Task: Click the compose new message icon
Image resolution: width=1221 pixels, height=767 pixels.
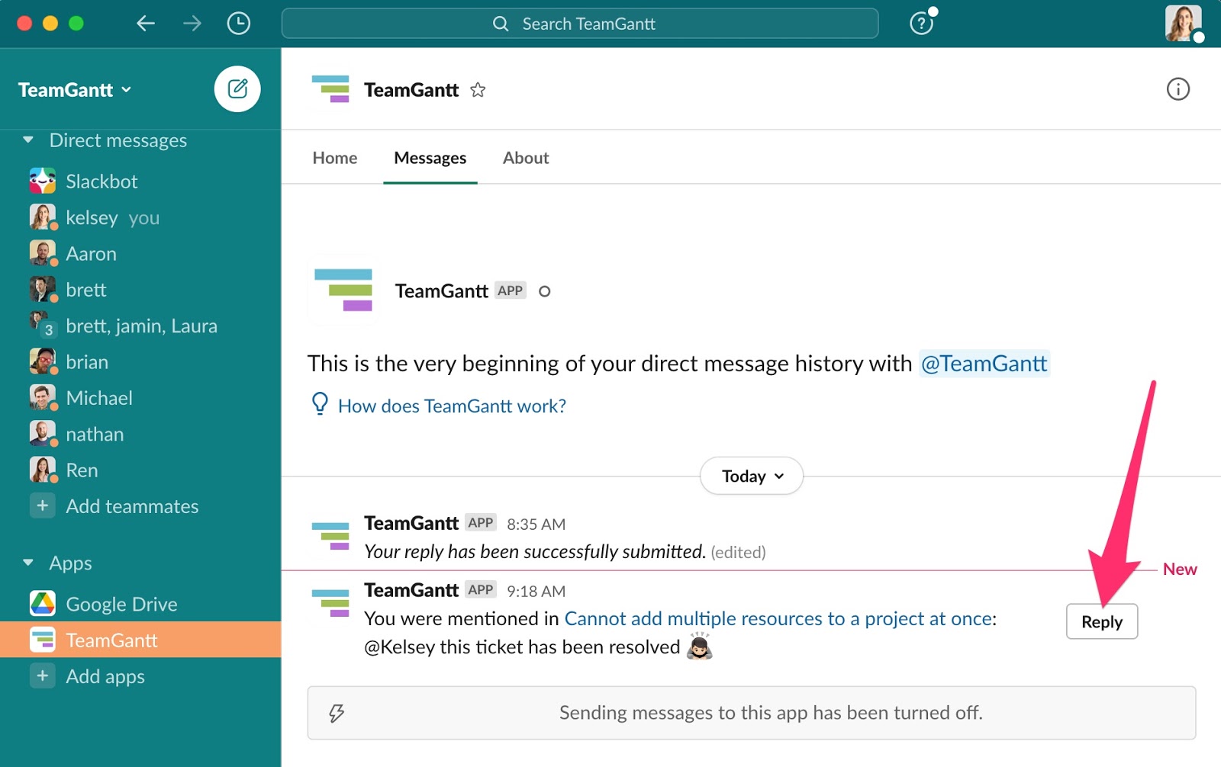Action: 237,89
